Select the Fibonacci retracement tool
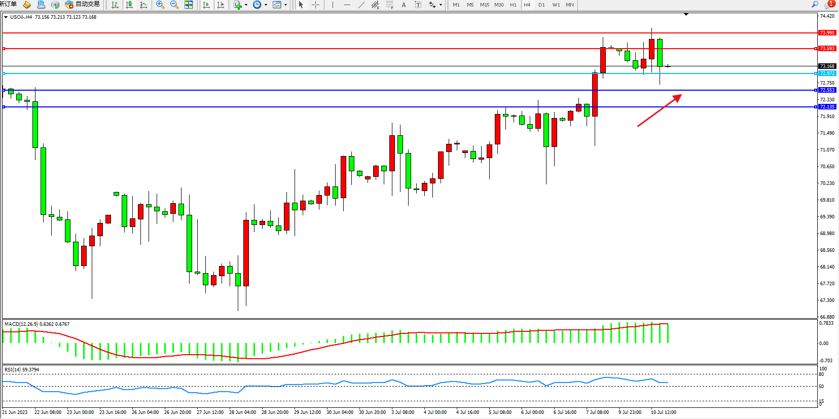Image resolution: width=839 pixels, height=419 pixels. [389, 5]
